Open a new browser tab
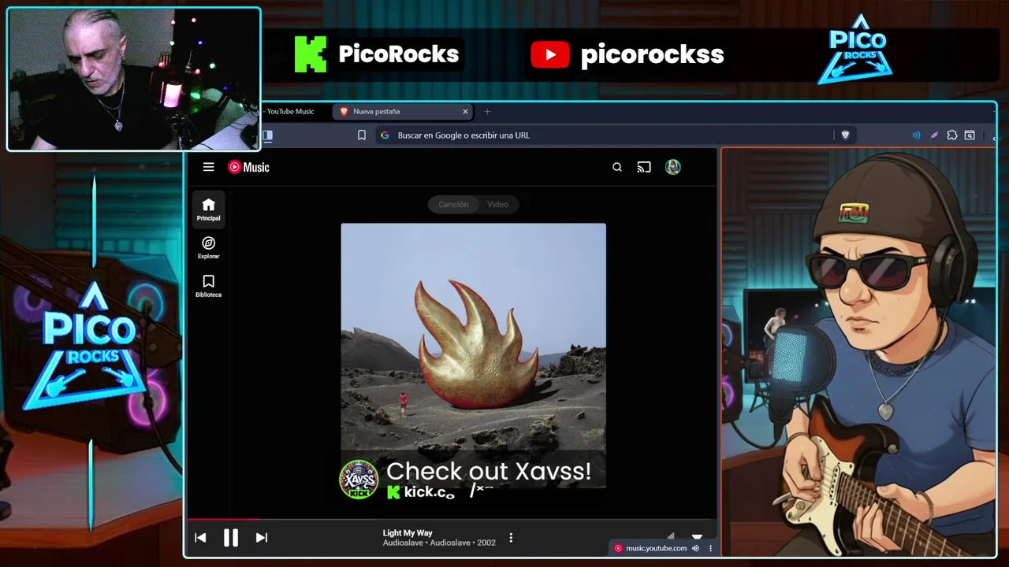1009x567 pixels. (x=487, y=112)
